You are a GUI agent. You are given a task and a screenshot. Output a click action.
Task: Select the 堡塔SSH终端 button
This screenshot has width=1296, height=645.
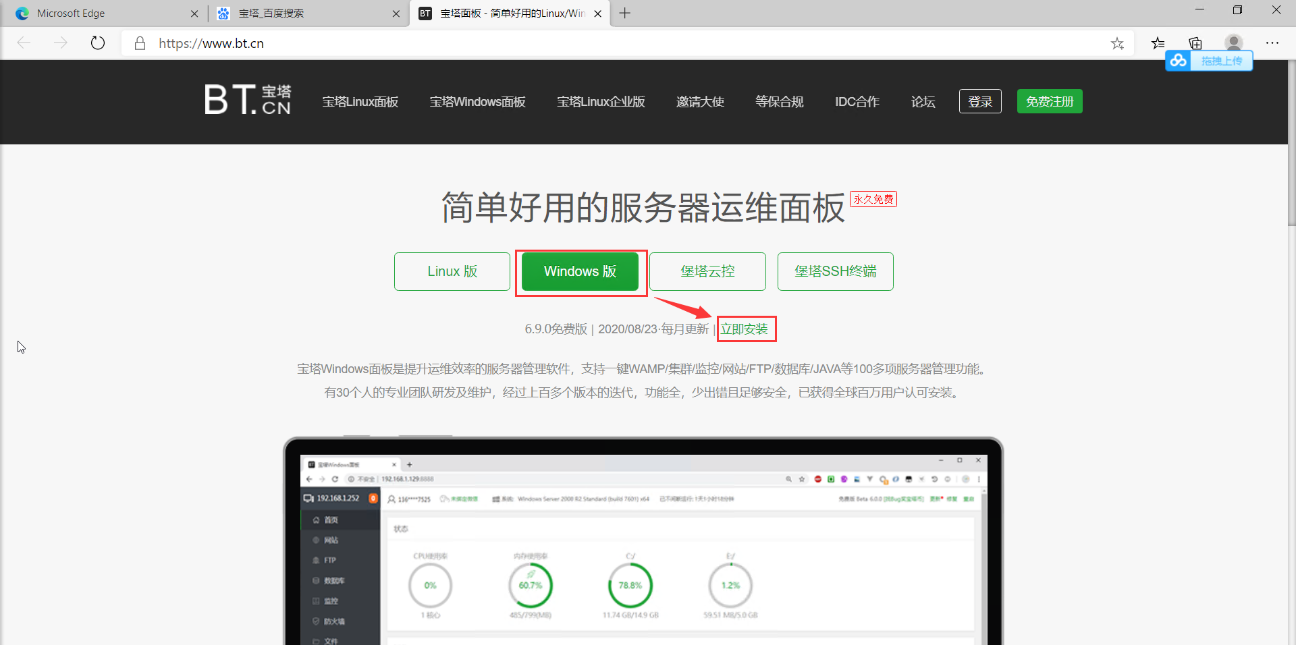click(x=836, y=271)
